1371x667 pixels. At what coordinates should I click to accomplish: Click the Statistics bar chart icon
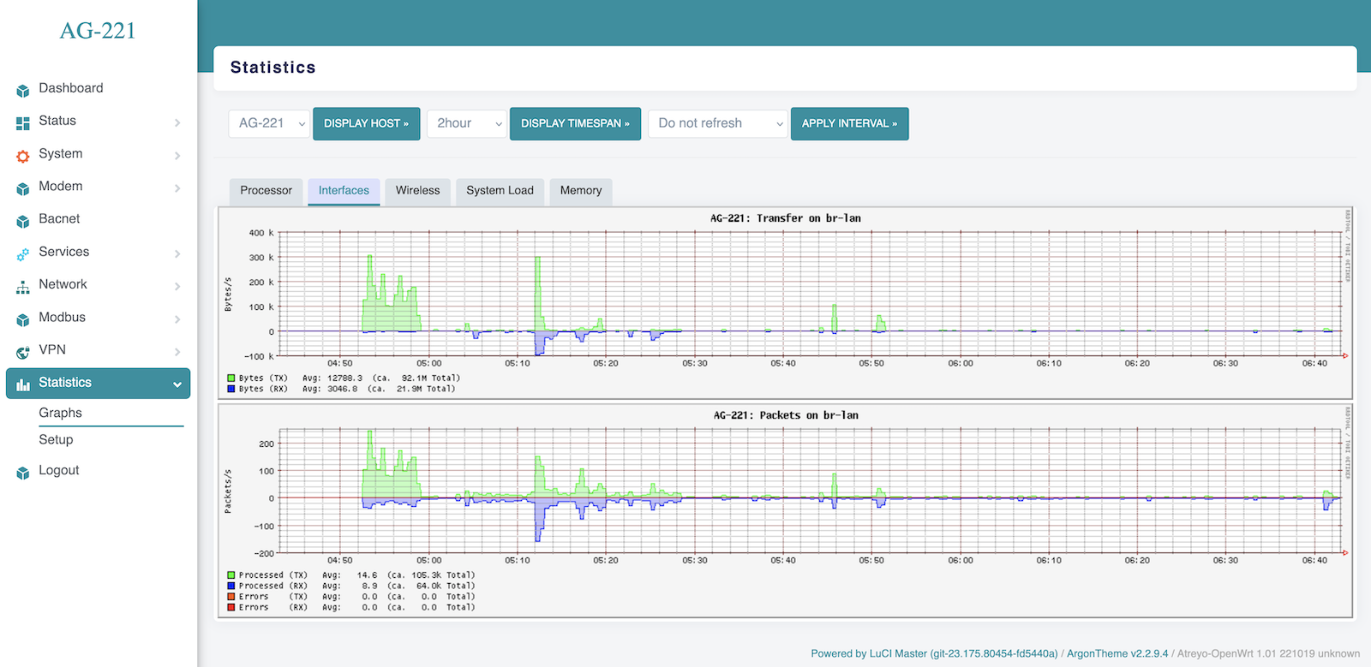tap(23, 384)
